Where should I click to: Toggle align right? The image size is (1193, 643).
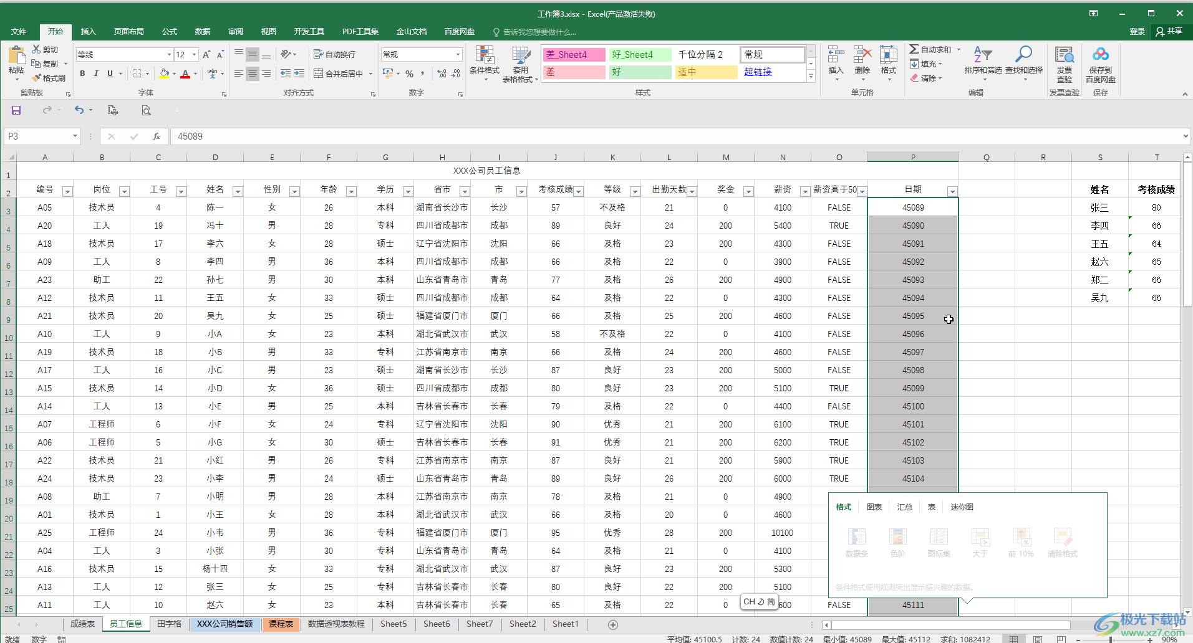[266, 74]
